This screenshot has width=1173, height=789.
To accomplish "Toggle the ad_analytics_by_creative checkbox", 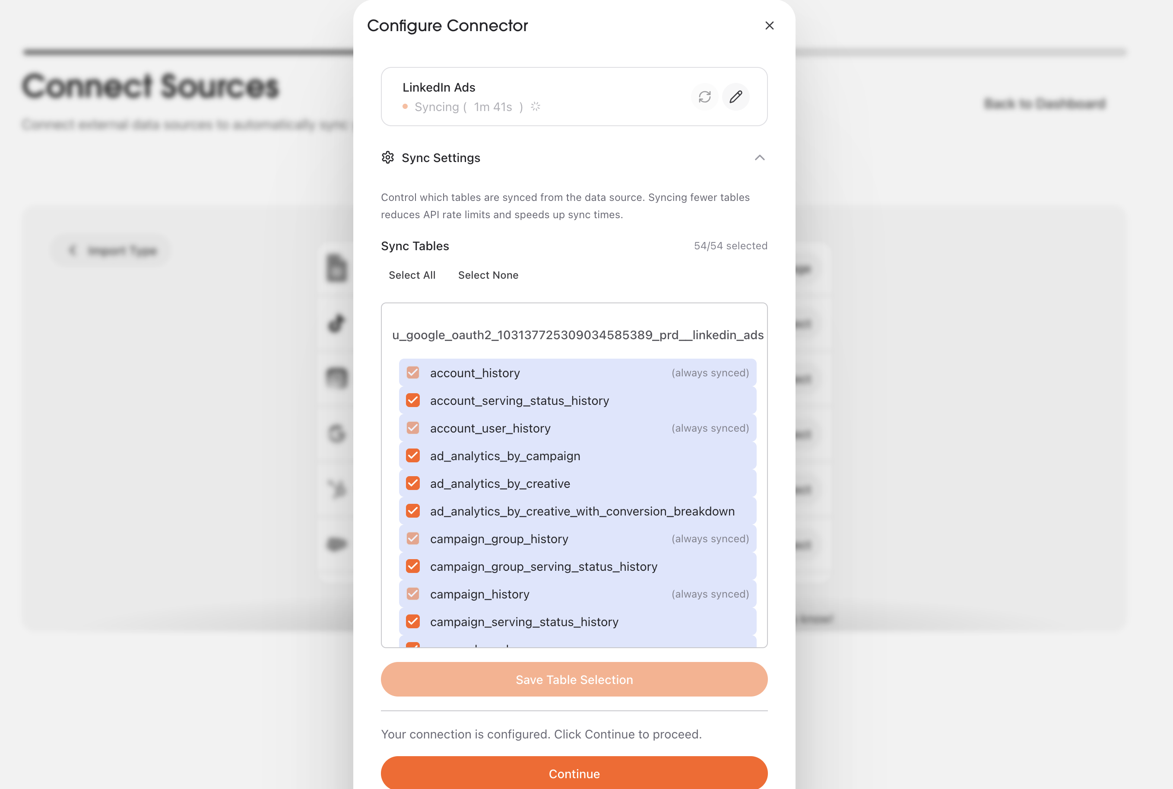I will (412, 483).
